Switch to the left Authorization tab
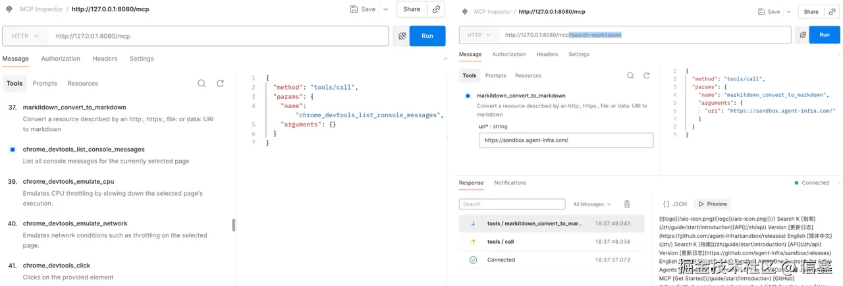Image resolution: width=843 pixels, height=286 pixels. [61, 59]
